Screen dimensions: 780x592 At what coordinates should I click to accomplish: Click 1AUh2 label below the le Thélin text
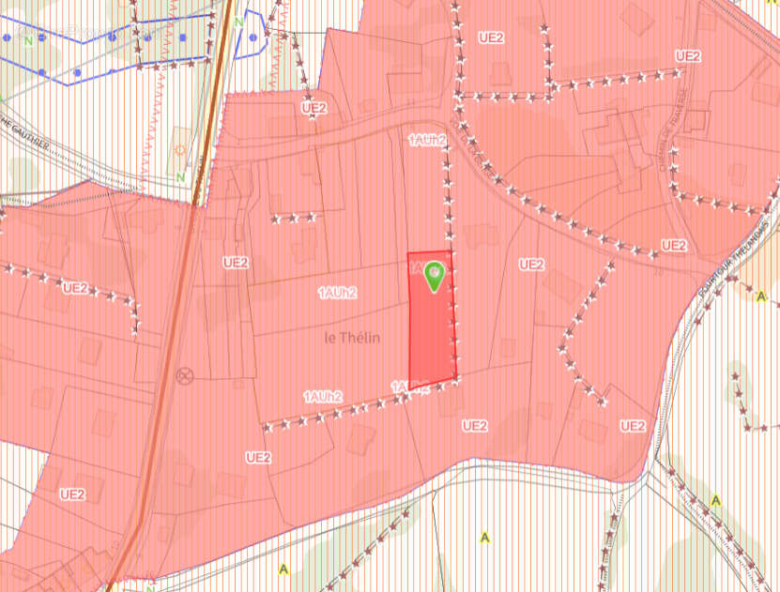[323, 396]
